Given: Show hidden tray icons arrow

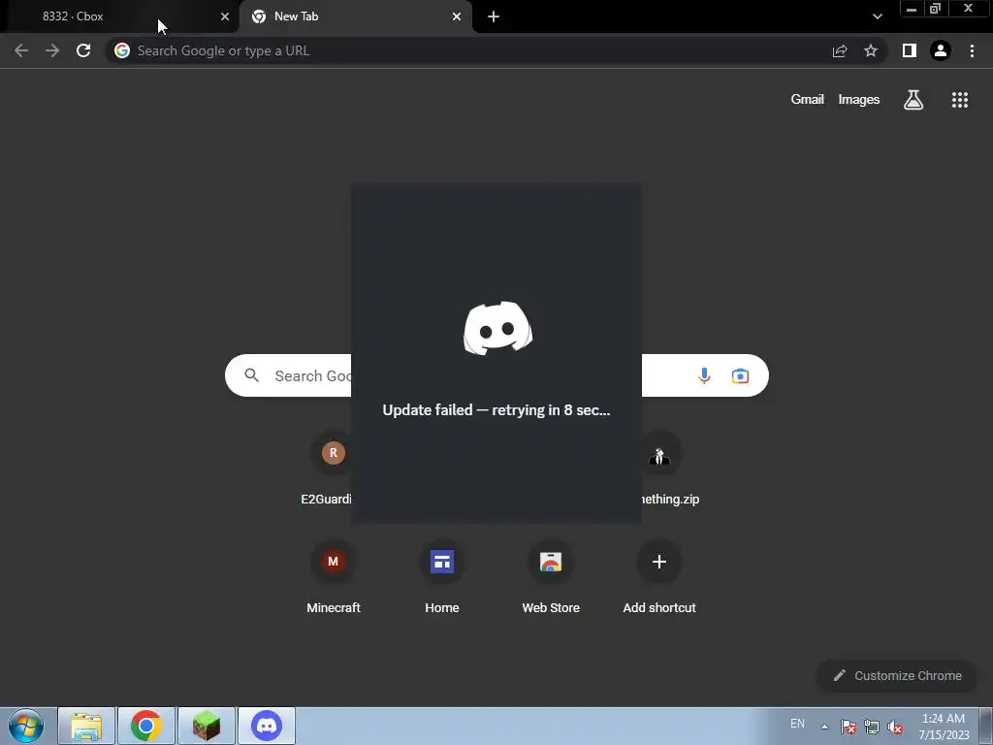Looking at the screenshot, I should click(824, 727).
